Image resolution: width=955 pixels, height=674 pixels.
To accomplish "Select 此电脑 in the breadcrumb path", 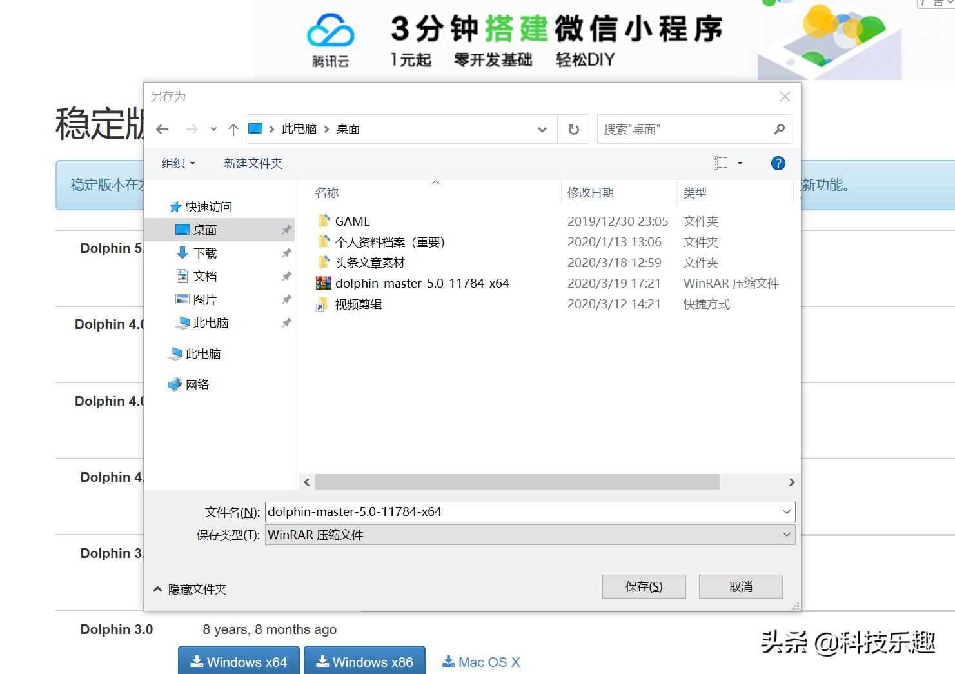I will 299,129.
